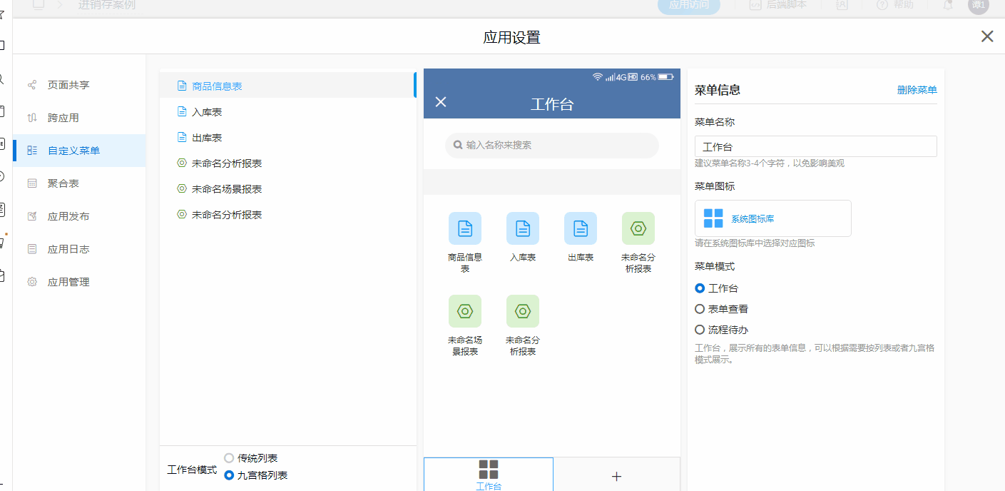1005x491 pixels.
Task: Select 九宫格列表 workbench mode
Action: click(x=229, y=475)
